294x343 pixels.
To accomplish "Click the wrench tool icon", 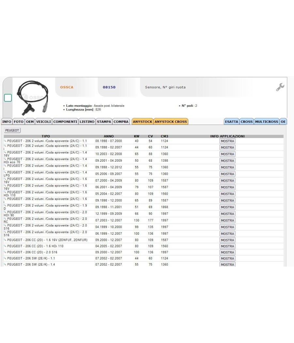I will (280, 87).
